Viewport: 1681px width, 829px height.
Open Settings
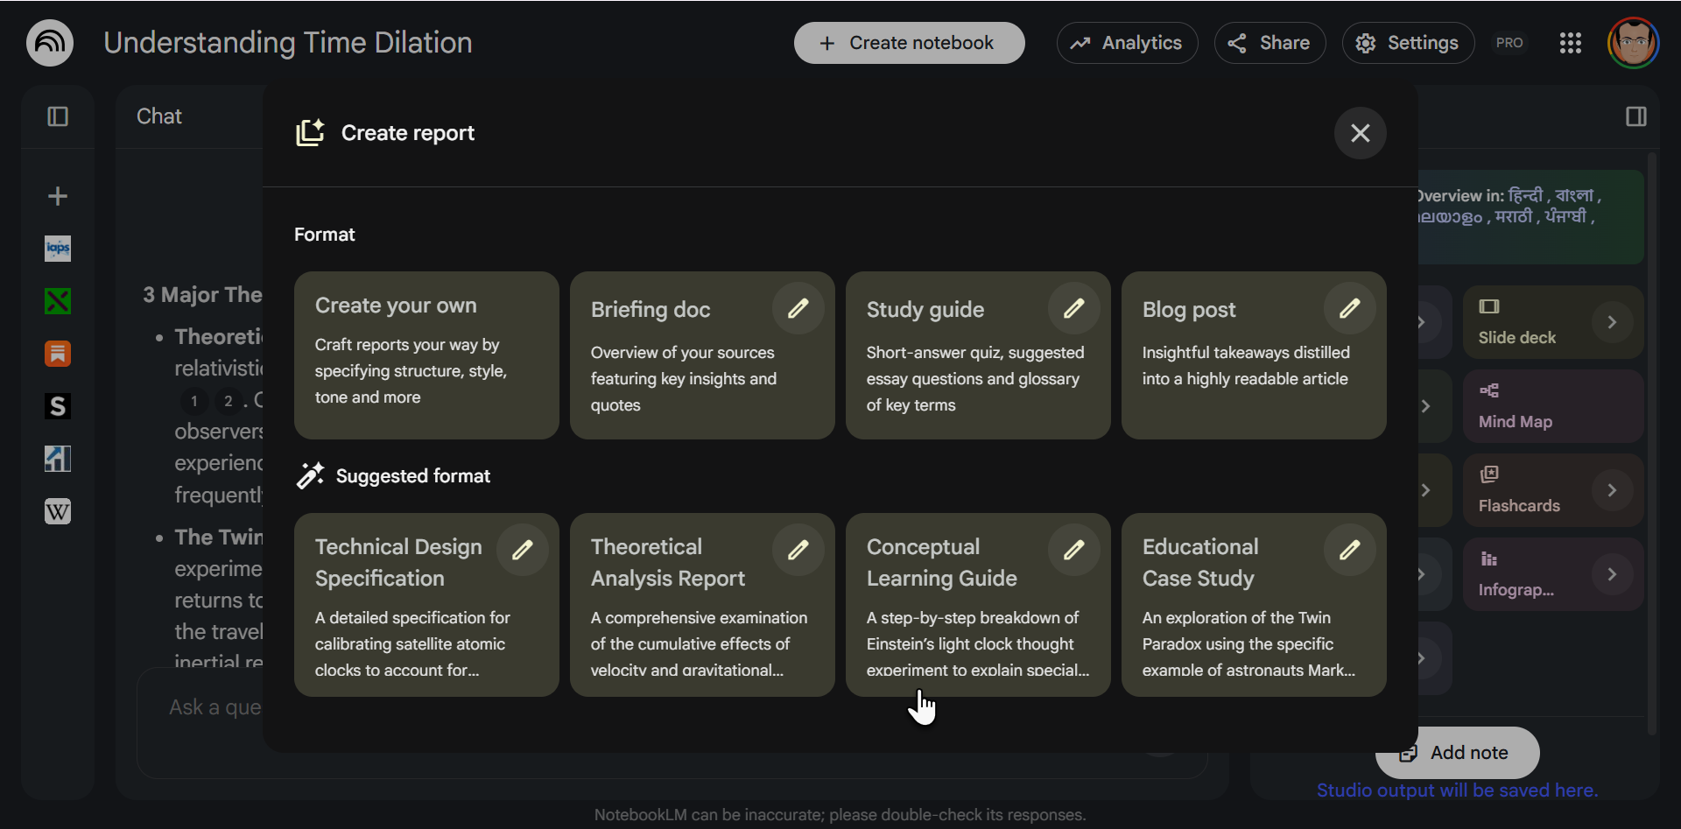click(x=1408, y=43)
